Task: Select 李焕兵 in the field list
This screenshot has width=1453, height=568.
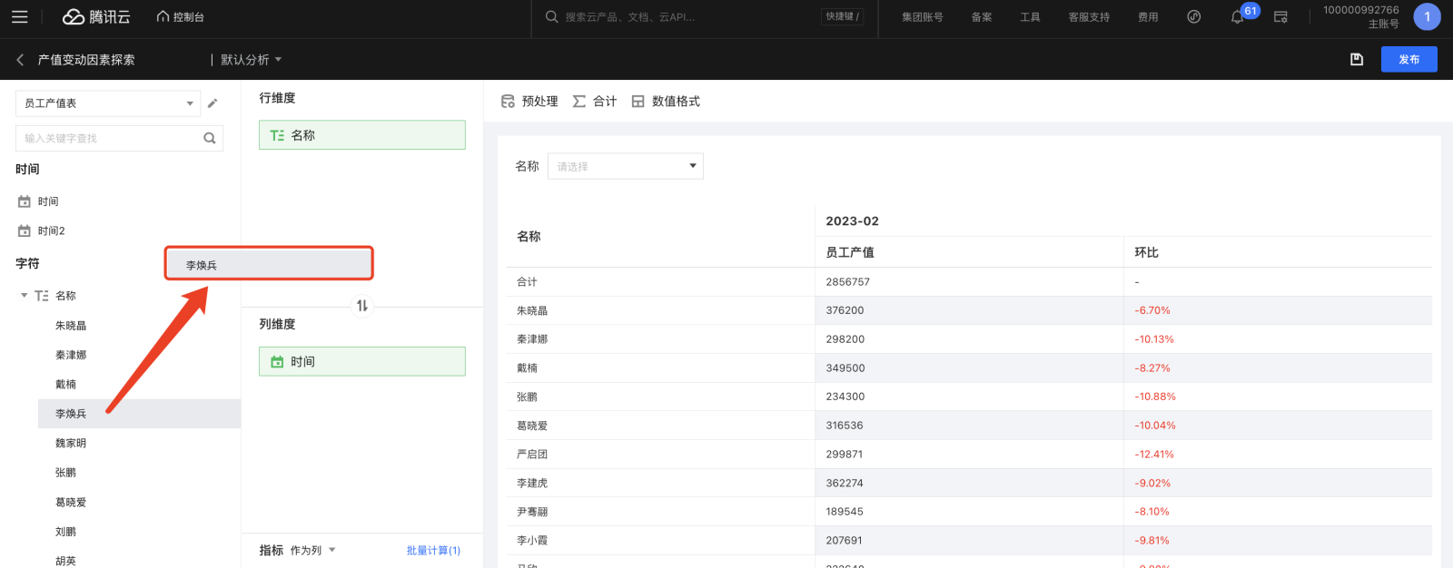Action: click(x=139, y=414)
